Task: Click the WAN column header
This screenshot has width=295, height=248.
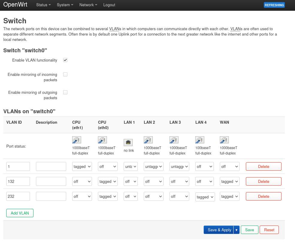Action: pos(224,122)
